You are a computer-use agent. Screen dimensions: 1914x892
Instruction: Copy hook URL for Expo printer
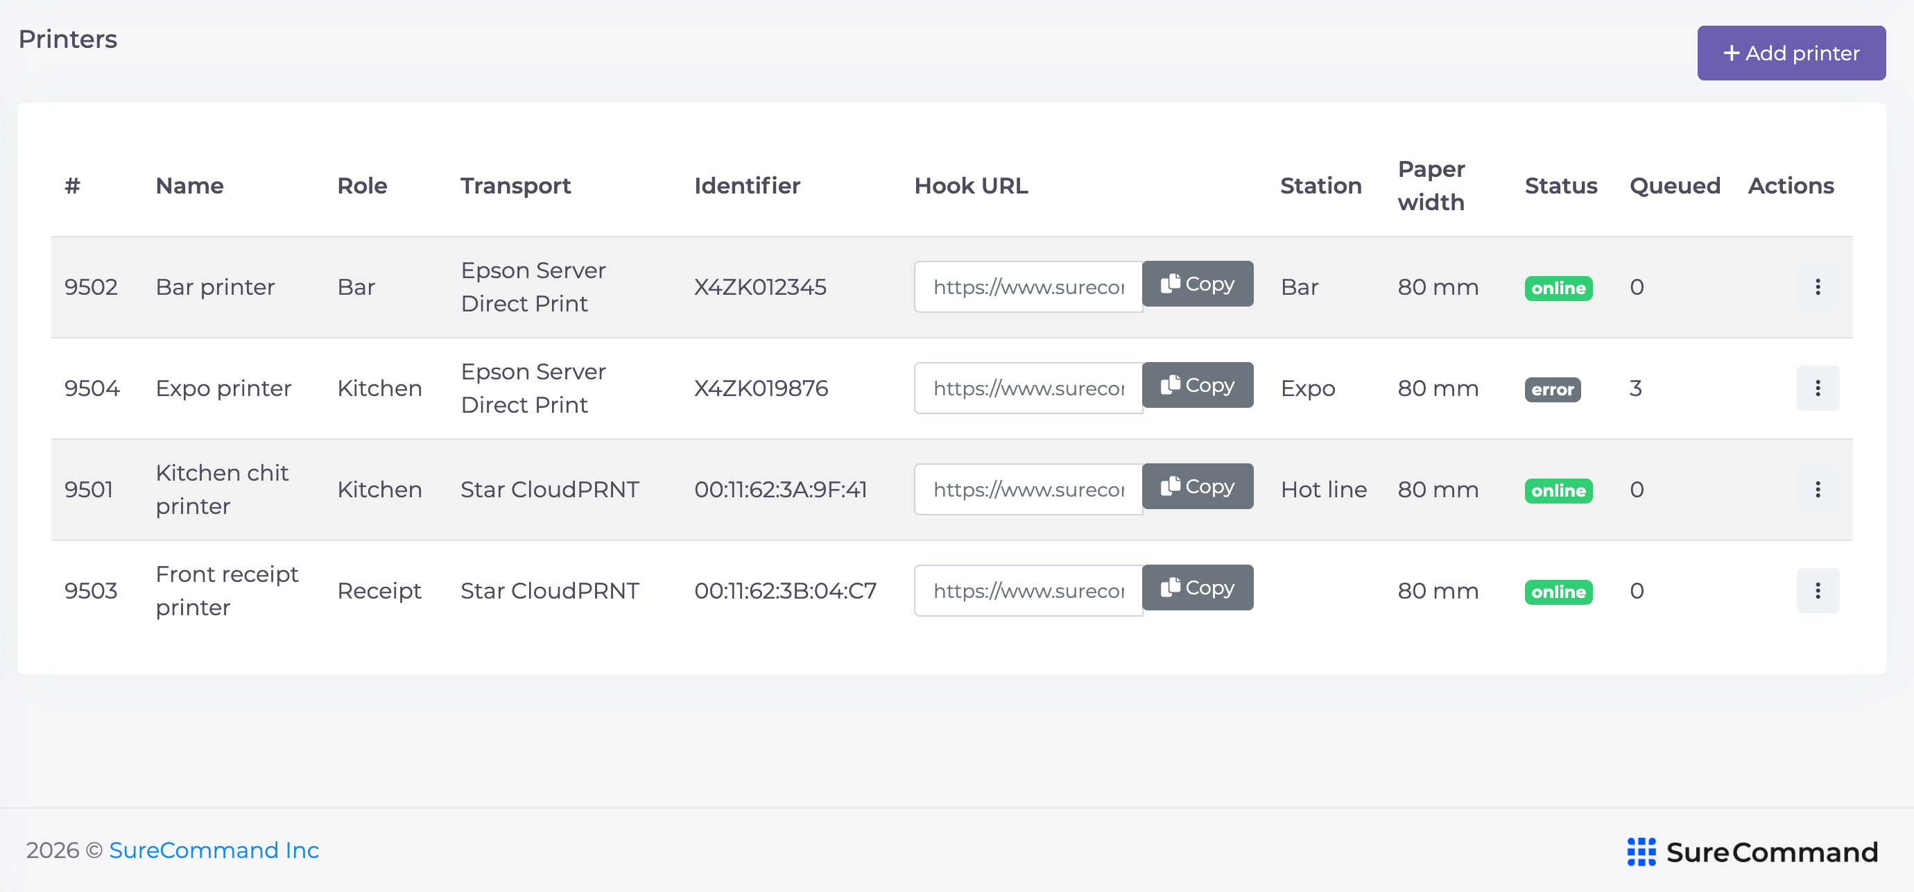pyautogui.click(x=1197, y=385)
